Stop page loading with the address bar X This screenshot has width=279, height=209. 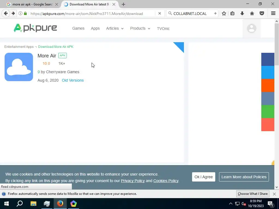click(x=160, y=14)
